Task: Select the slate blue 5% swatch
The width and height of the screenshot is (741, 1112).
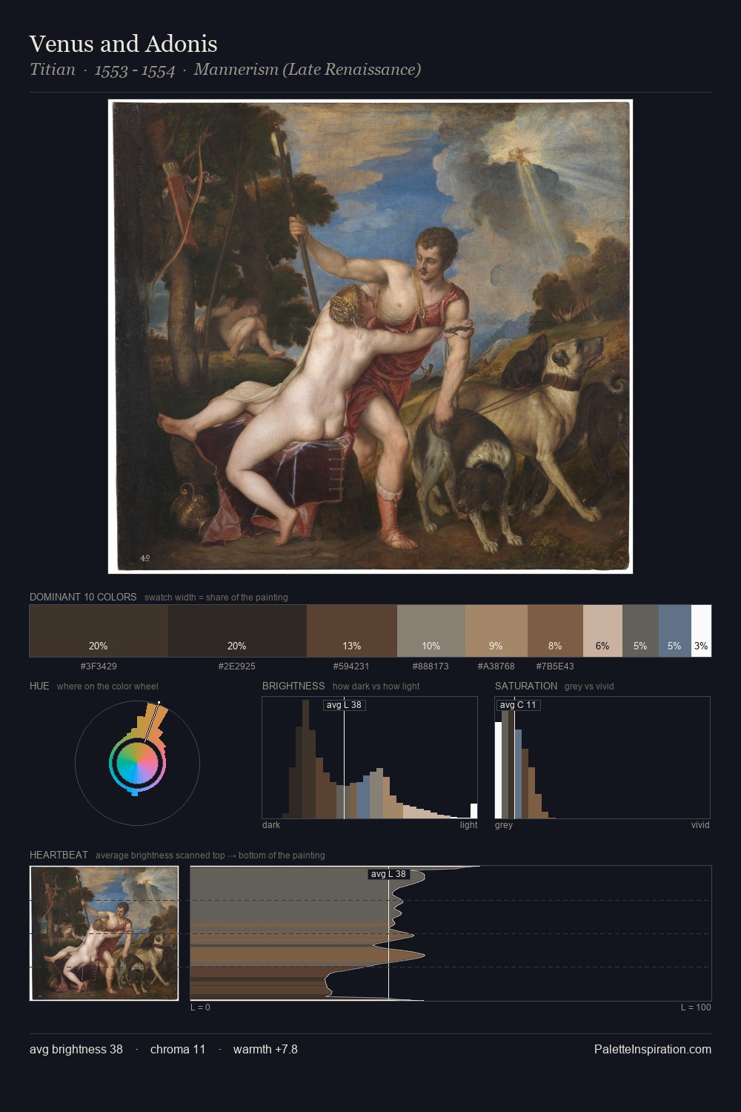Action: (675, 631)
